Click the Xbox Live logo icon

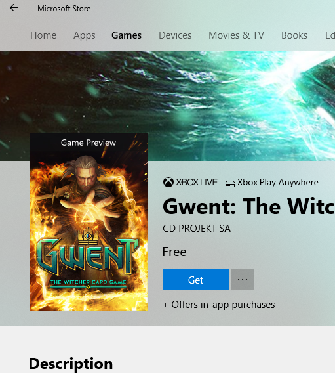point(168,182)
